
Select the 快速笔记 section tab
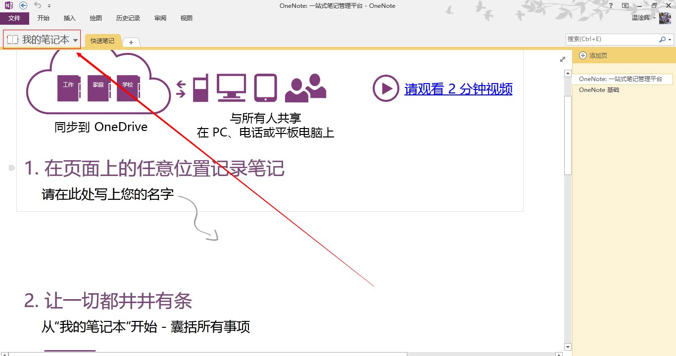point(102,41)
